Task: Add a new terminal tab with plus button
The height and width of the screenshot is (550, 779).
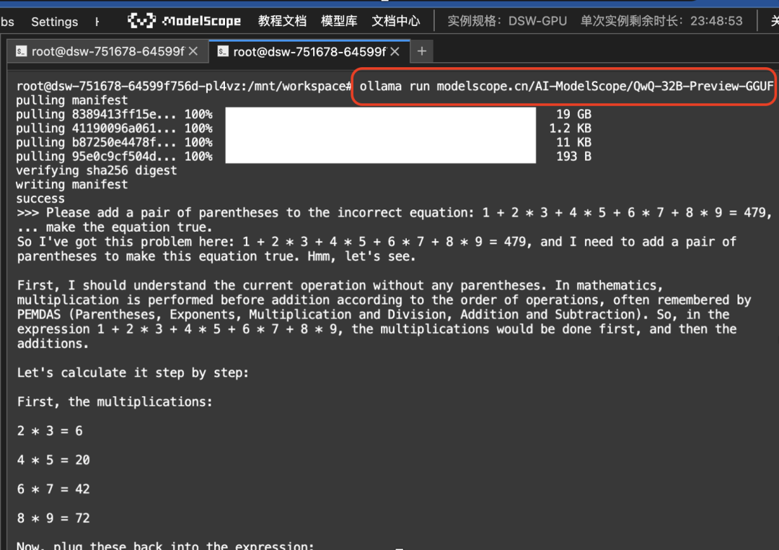Action: pyautogui.click(x=422, y=51)
